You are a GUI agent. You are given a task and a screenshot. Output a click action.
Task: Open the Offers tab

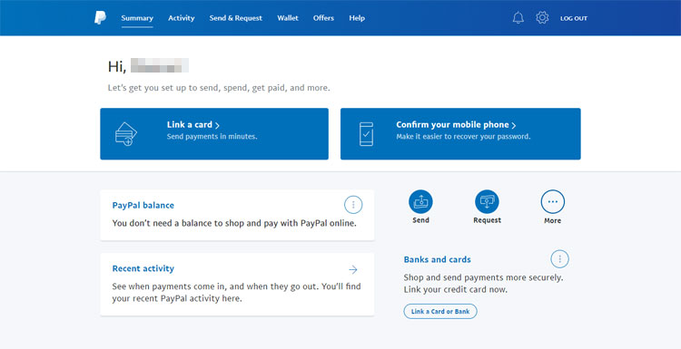(323, 18)
